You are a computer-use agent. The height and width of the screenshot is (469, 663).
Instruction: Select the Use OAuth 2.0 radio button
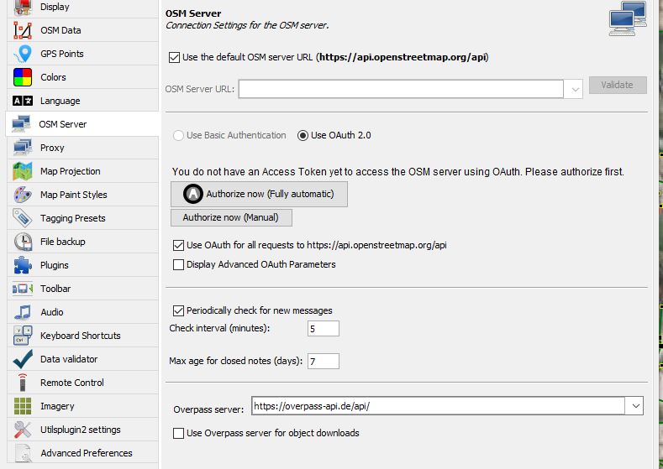coord(303,135)
